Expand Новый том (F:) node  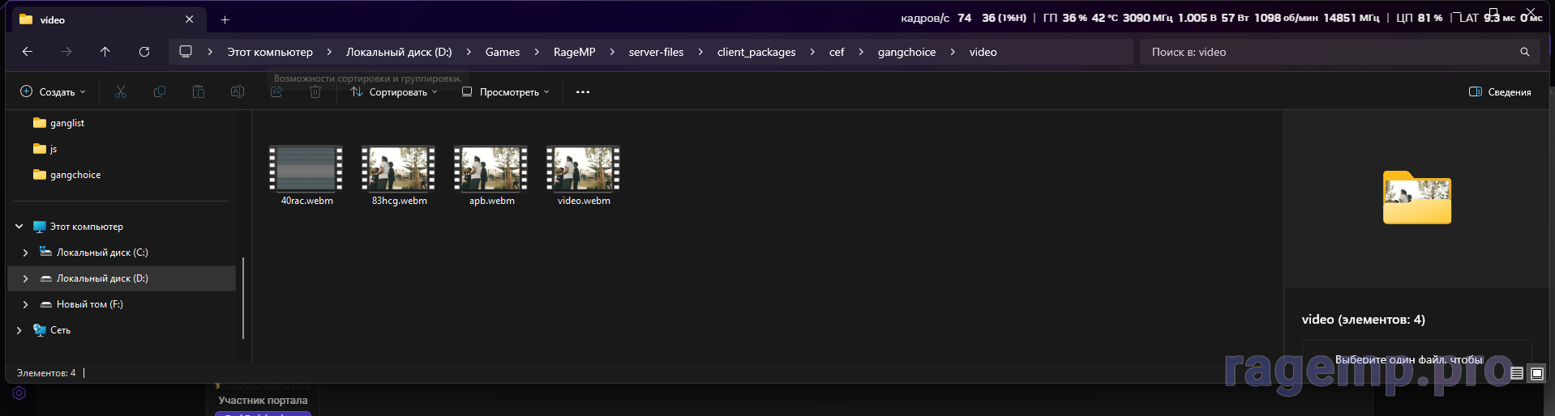tap(25, 304)
